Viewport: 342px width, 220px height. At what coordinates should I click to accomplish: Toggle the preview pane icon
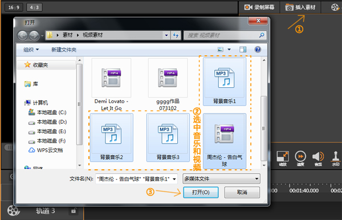click(243, 50)
